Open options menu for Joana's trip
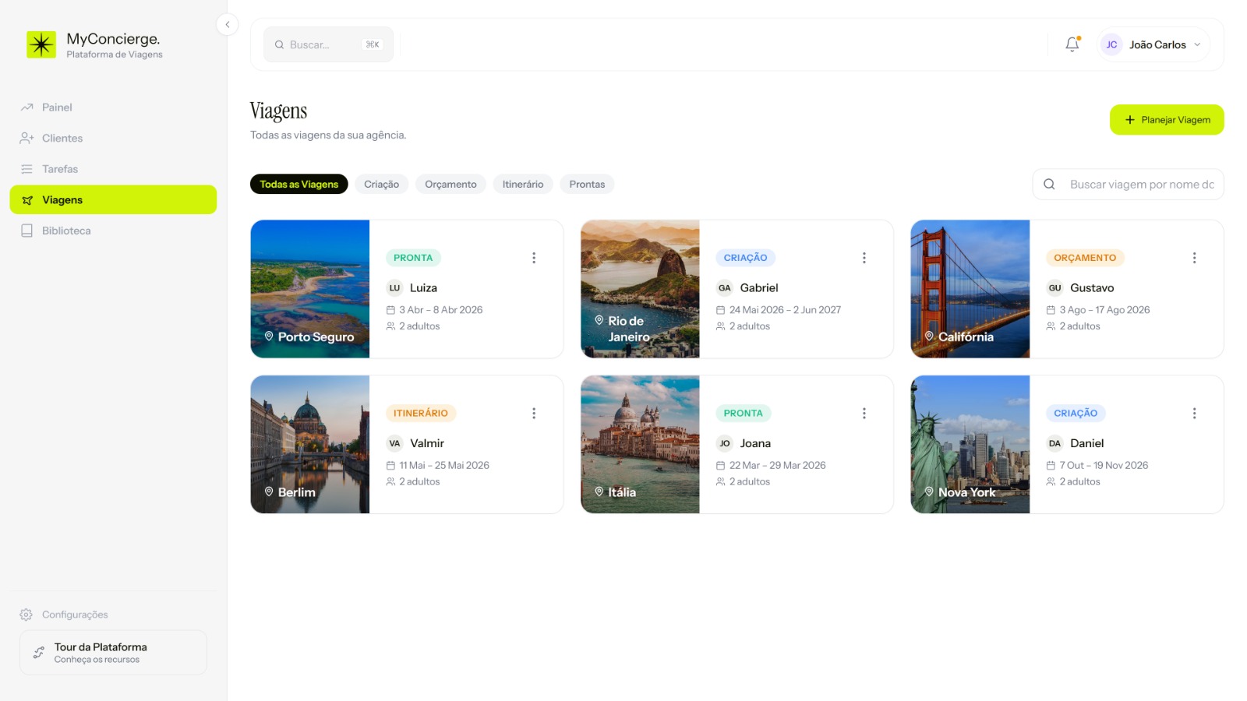Screen dimensions: 1247x701 [x=864, y=414]
